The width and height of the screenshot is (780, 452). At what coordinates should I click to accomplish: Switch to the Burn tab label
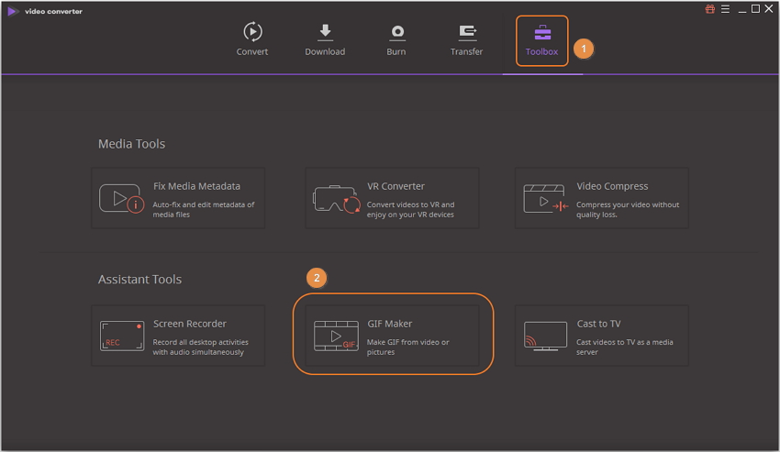396,51
